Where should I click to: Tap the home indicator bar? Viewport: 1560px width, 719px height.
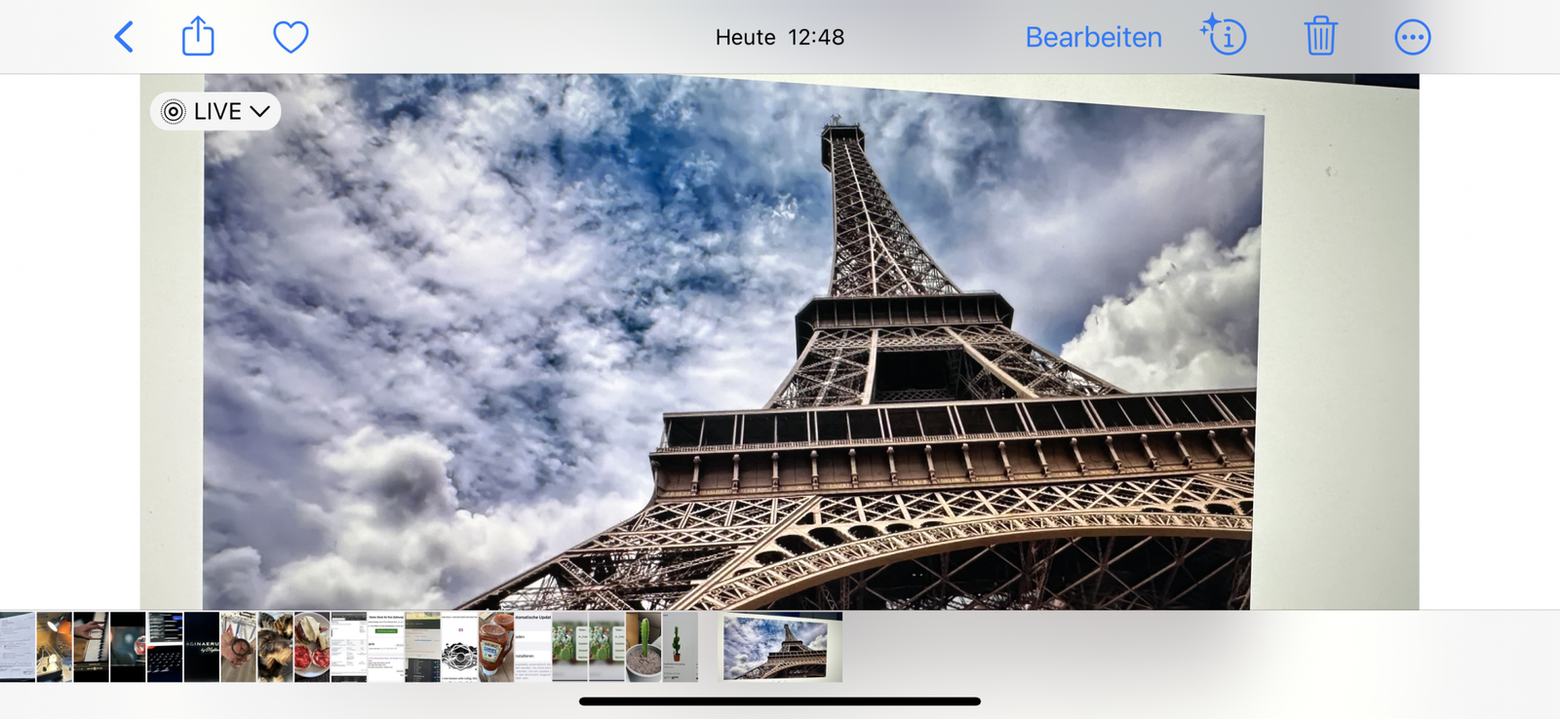(780, 701)
